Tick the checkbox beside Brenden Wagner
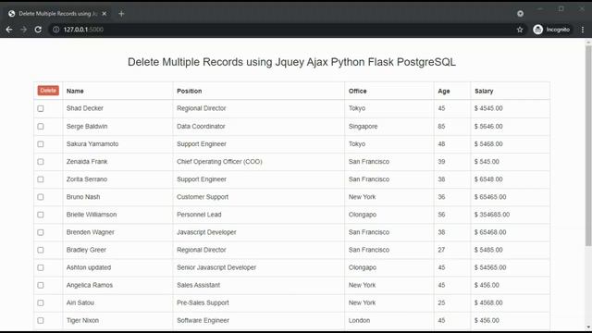 click(x=41, y=232)
